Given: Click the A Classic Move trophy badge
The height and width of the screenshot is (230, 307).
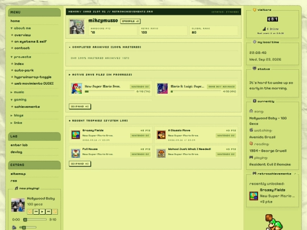Looking at the screenshot, I should pos(161,135).
